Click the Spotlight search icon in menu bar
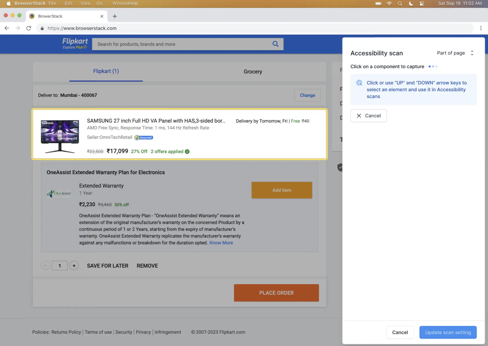 pos(400,3)
